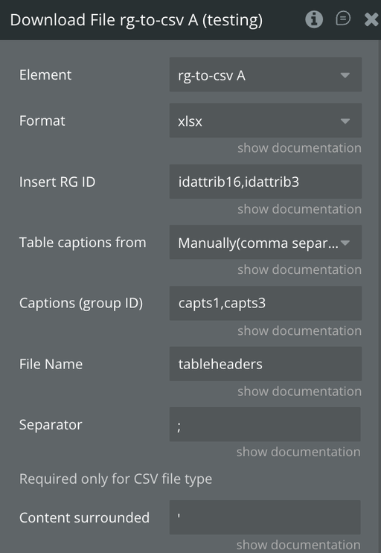Click the Element dropdown arrow

[345, 75]
